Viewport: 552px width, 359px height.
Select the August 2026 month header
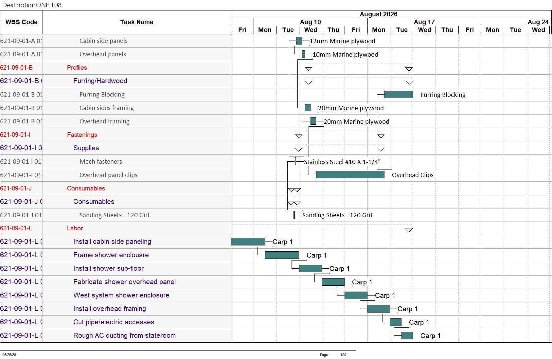[379, 14]
